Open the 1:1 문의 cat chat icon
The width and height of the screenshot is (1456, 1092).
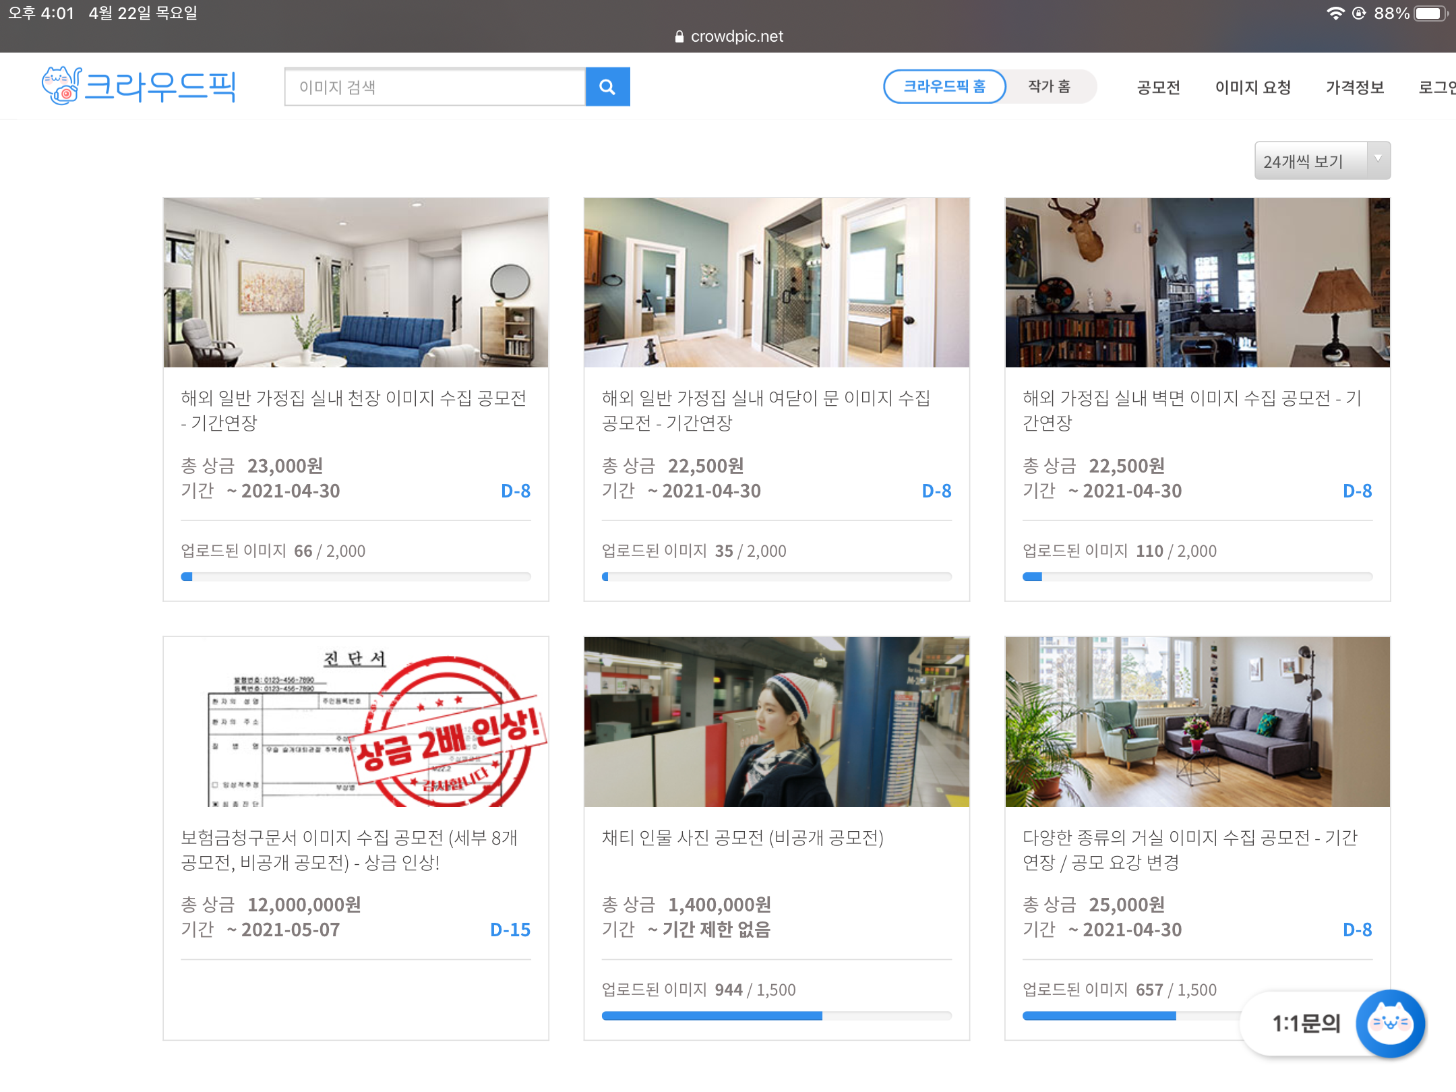pyautogui.click(x=1389, y=1023)
